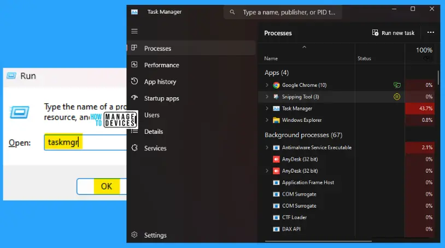Click the horizontal scrollbar below process list
Screen dimensions: 445x248
[318, 241]
